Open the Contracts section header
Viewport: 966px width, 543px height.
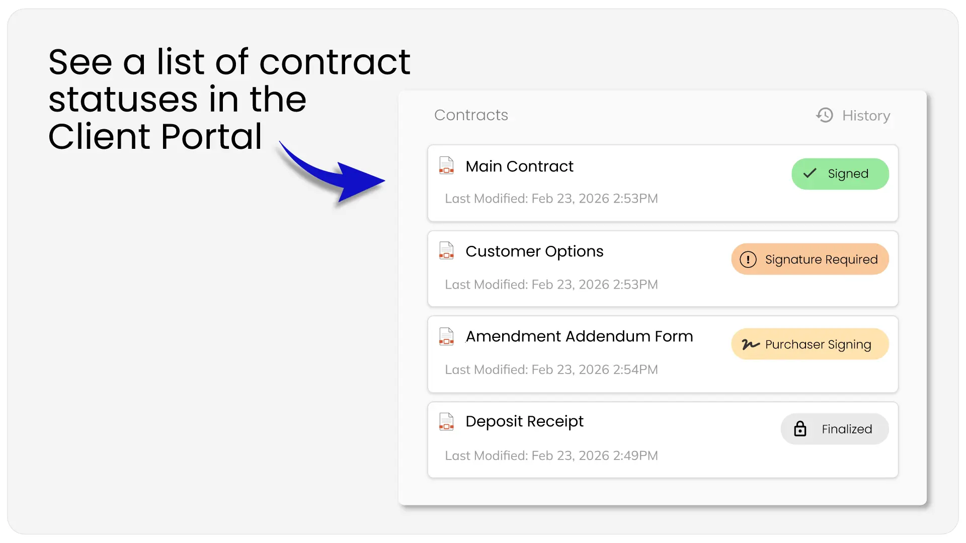coord(471,115)
